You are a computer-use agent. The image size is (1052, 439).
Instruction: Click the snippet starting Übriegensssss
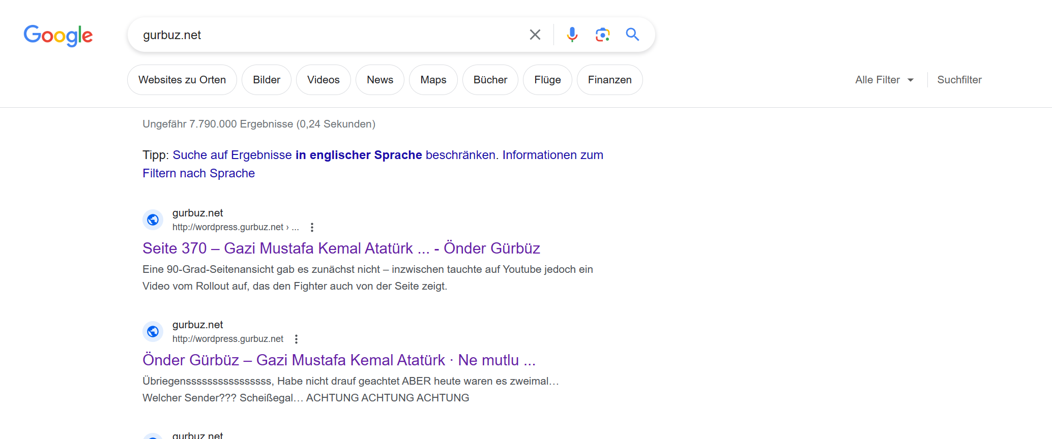pos(350,389)
